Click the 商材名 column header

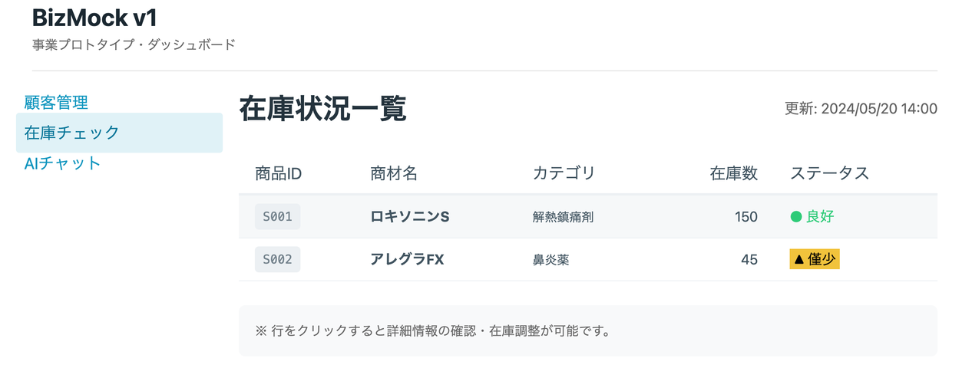tap(393, 173)
